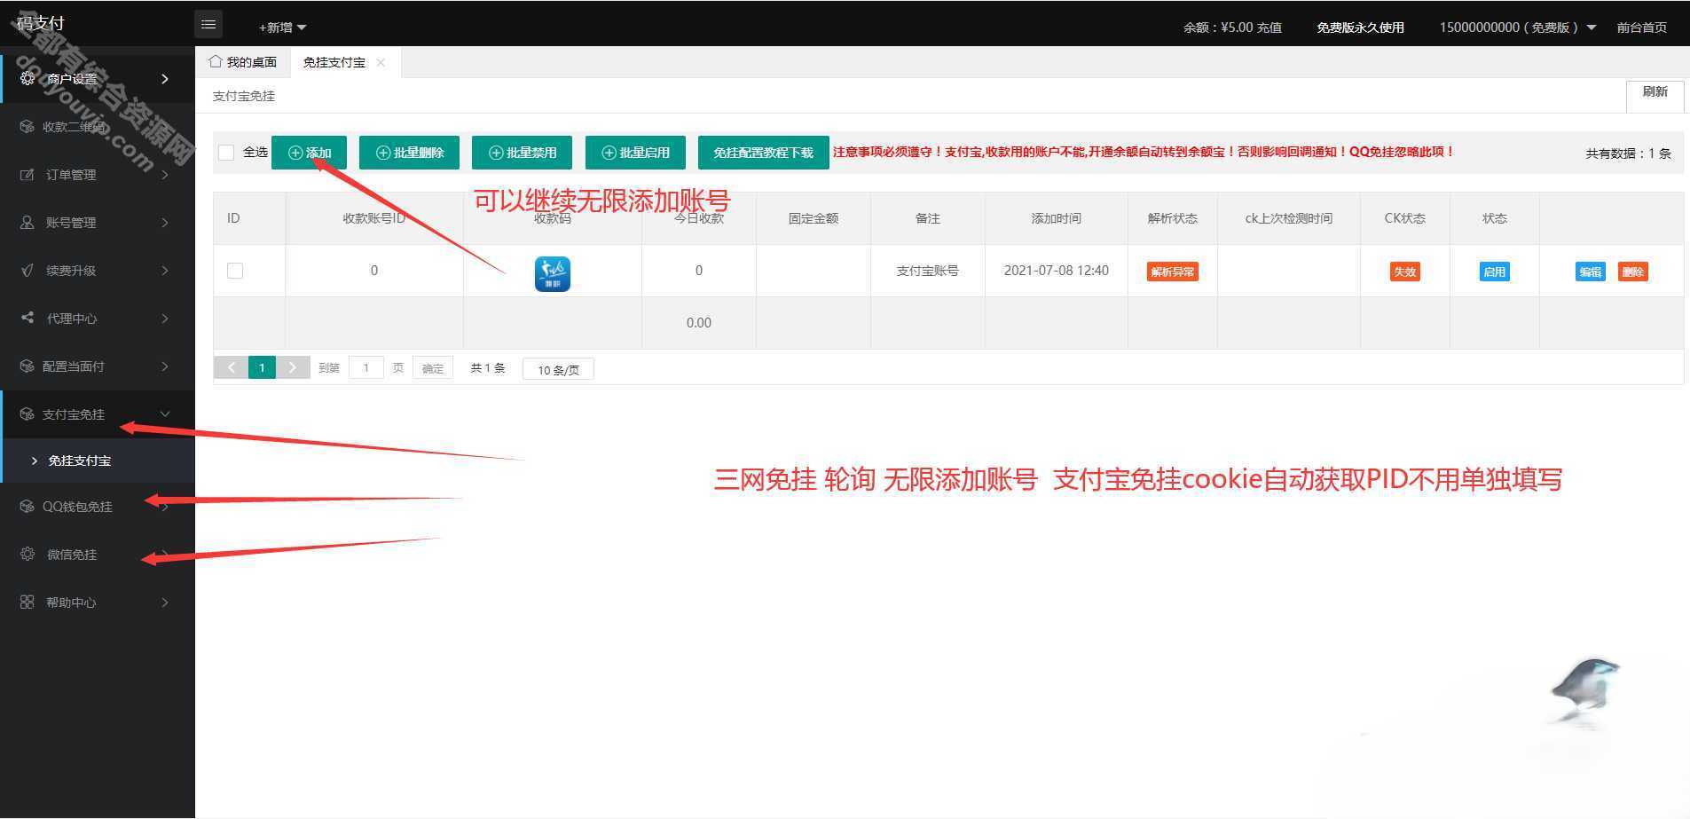Expand the 账号管理 menu chevron
Viewport: 1690px width, 819px height.
(x=165, y=223)
